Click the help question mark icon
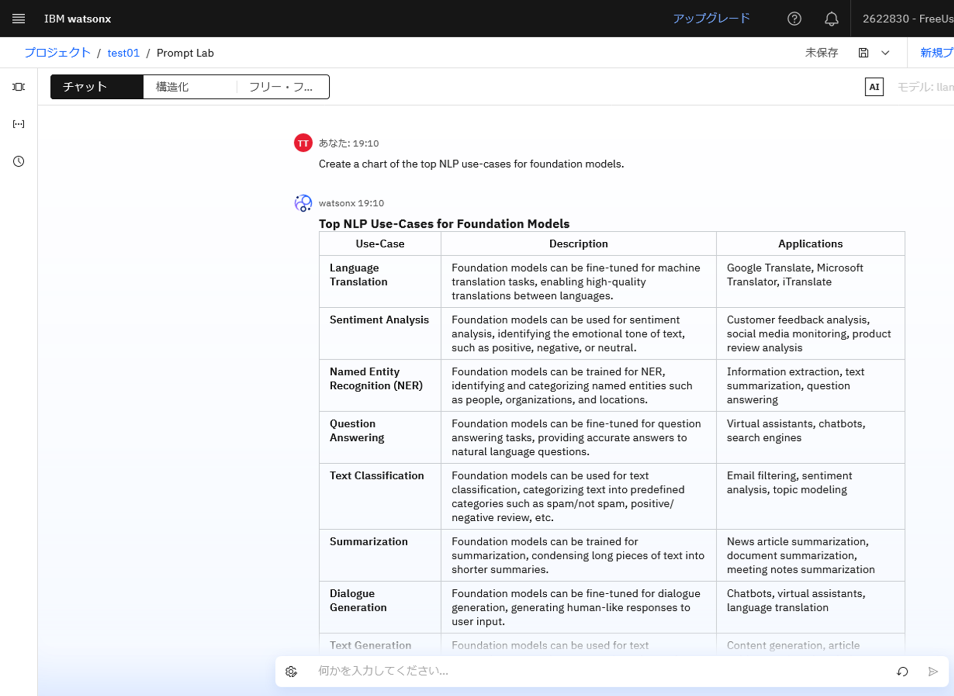The image size is (954, 696). tap(794, 19)
